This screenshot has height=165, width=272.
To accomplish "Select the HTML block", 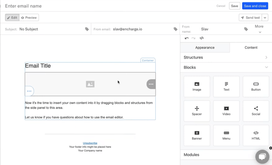I will 256,136.
